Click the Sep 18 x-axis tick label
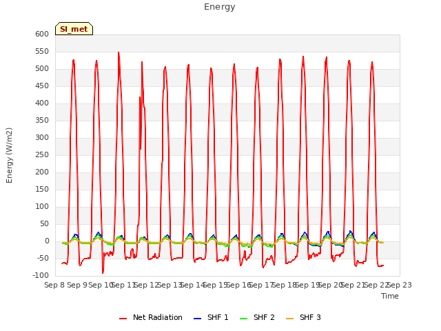The image size is (441, 331). coord(285,285)
